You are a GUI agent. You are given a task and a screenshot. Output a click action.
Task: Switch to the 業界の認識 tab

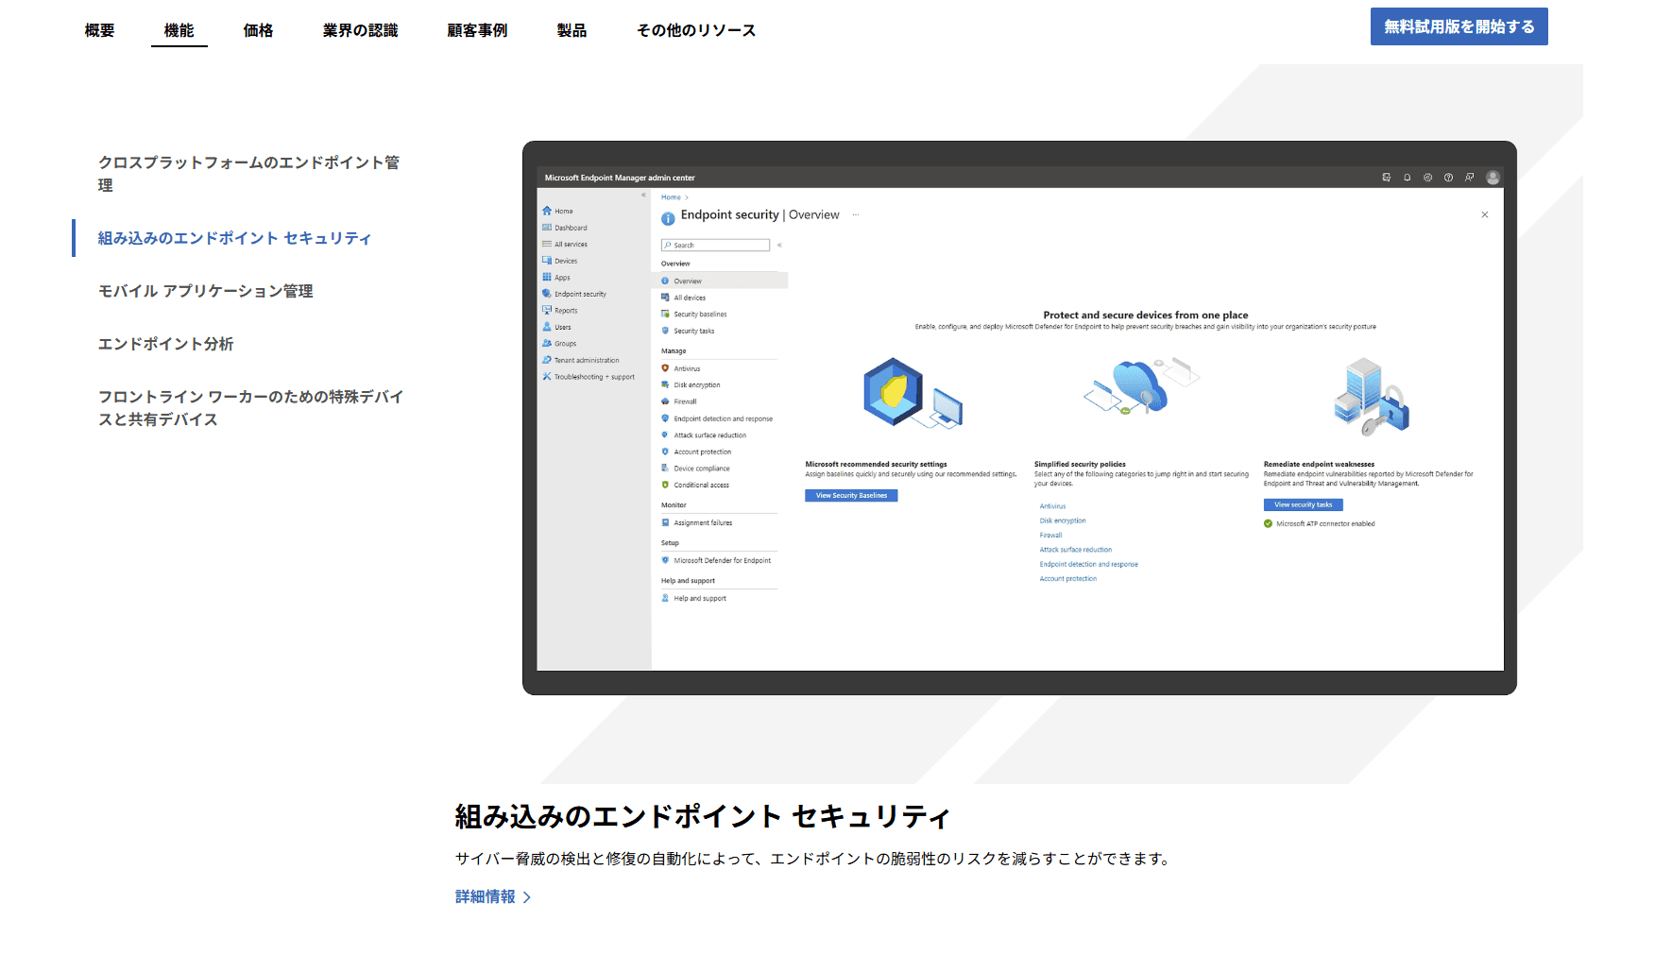(361, 30)
